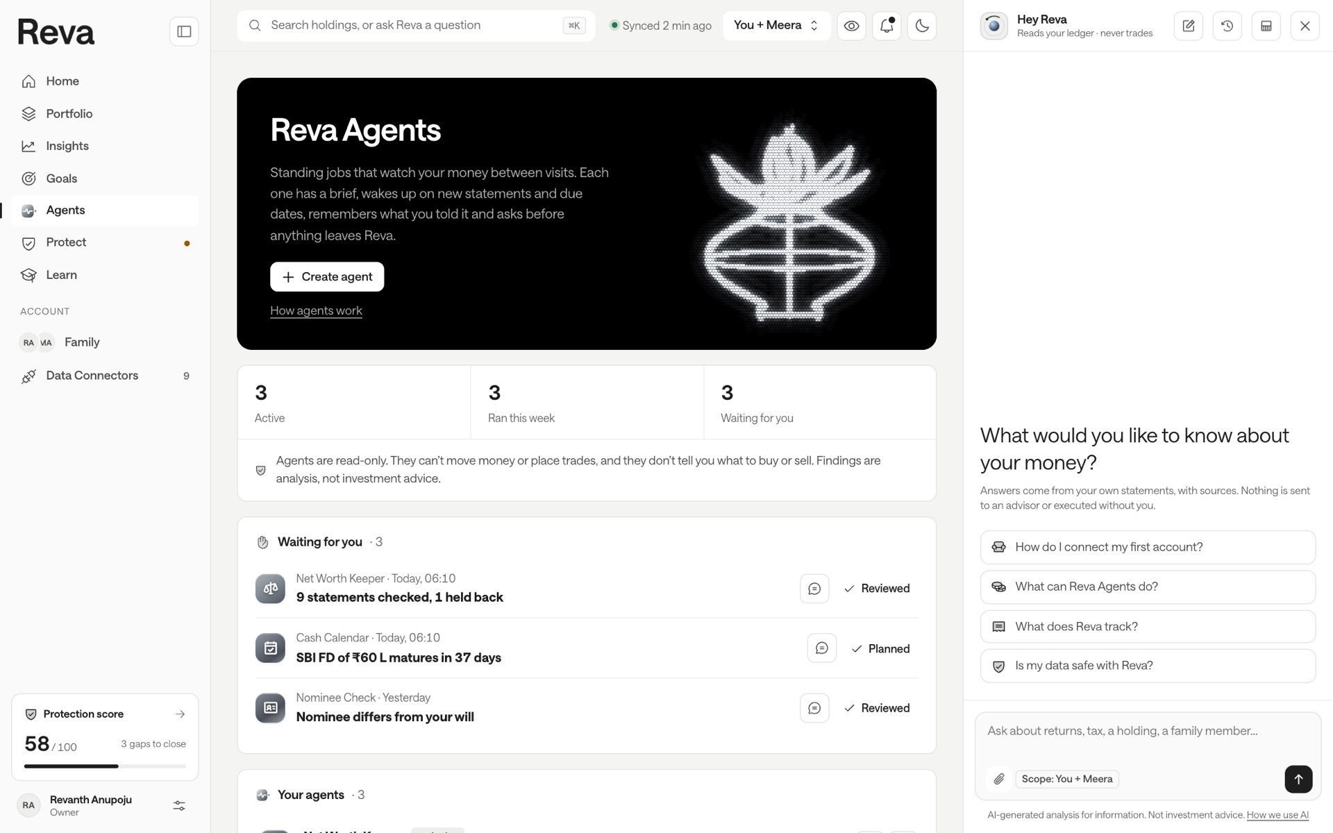The width and height of the screenshot is (1333, 833).
Task: Open Data Connectors in the sidebar
Action: [x=105, y=376]
